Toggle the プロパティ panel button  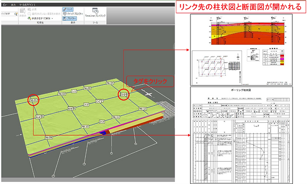[70, 18]
